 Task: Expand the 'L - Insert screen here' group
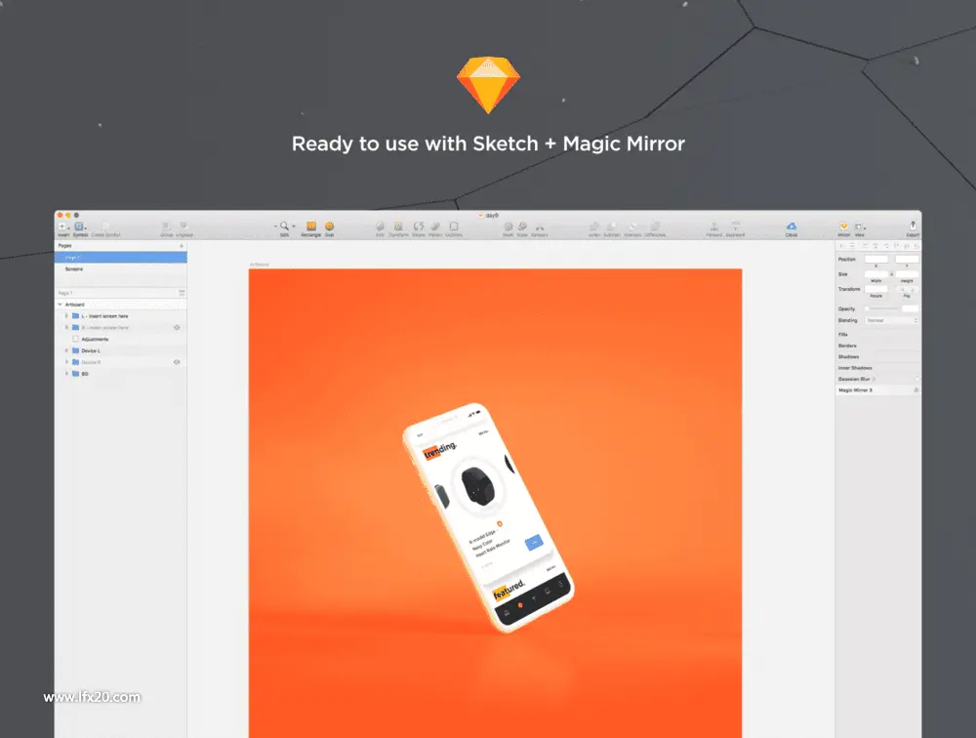(x=66, y=315)
